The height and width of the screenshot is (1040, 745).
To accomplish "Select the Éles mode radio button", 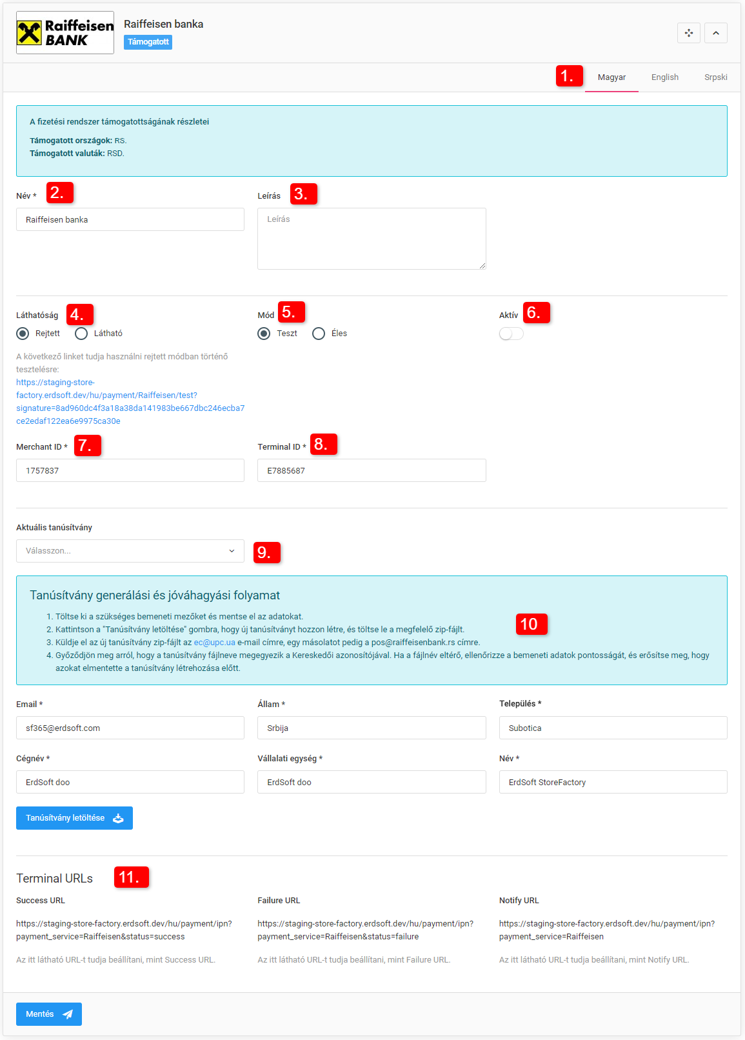I will coord(319,334).
